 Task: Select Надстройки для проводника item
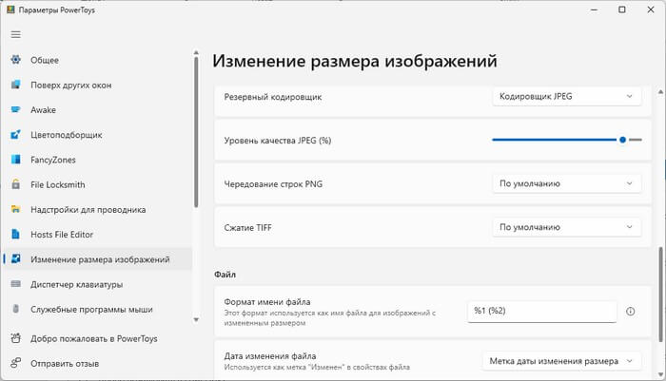98,210
